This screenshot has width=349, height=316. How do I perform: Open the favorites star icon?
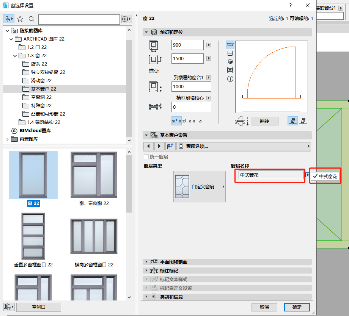pyautogui.click(x=21, y=19)
